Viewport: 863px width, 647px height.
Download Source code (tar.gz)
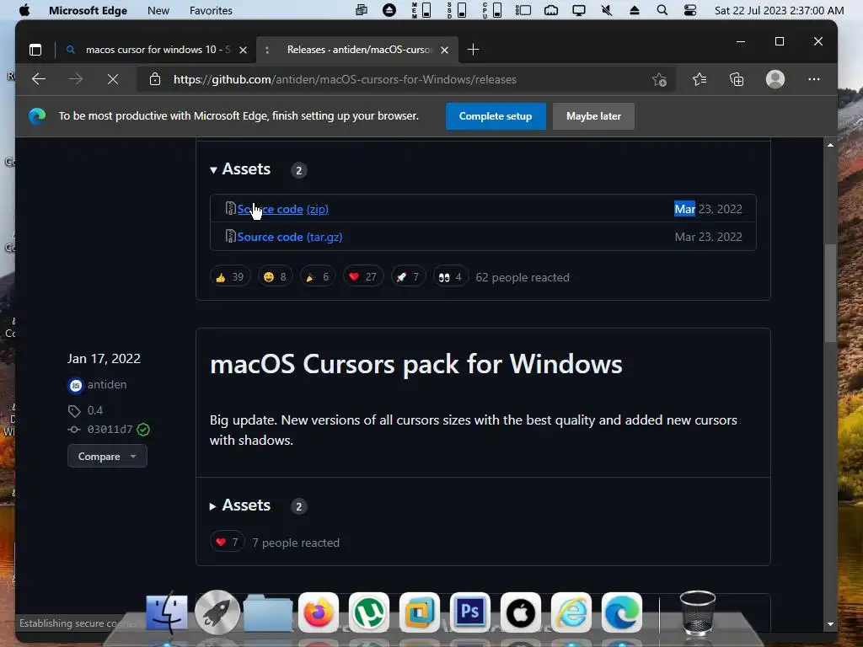(x=290, y=237)
